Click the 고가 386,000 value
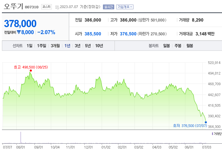 (x=128, y=20)
